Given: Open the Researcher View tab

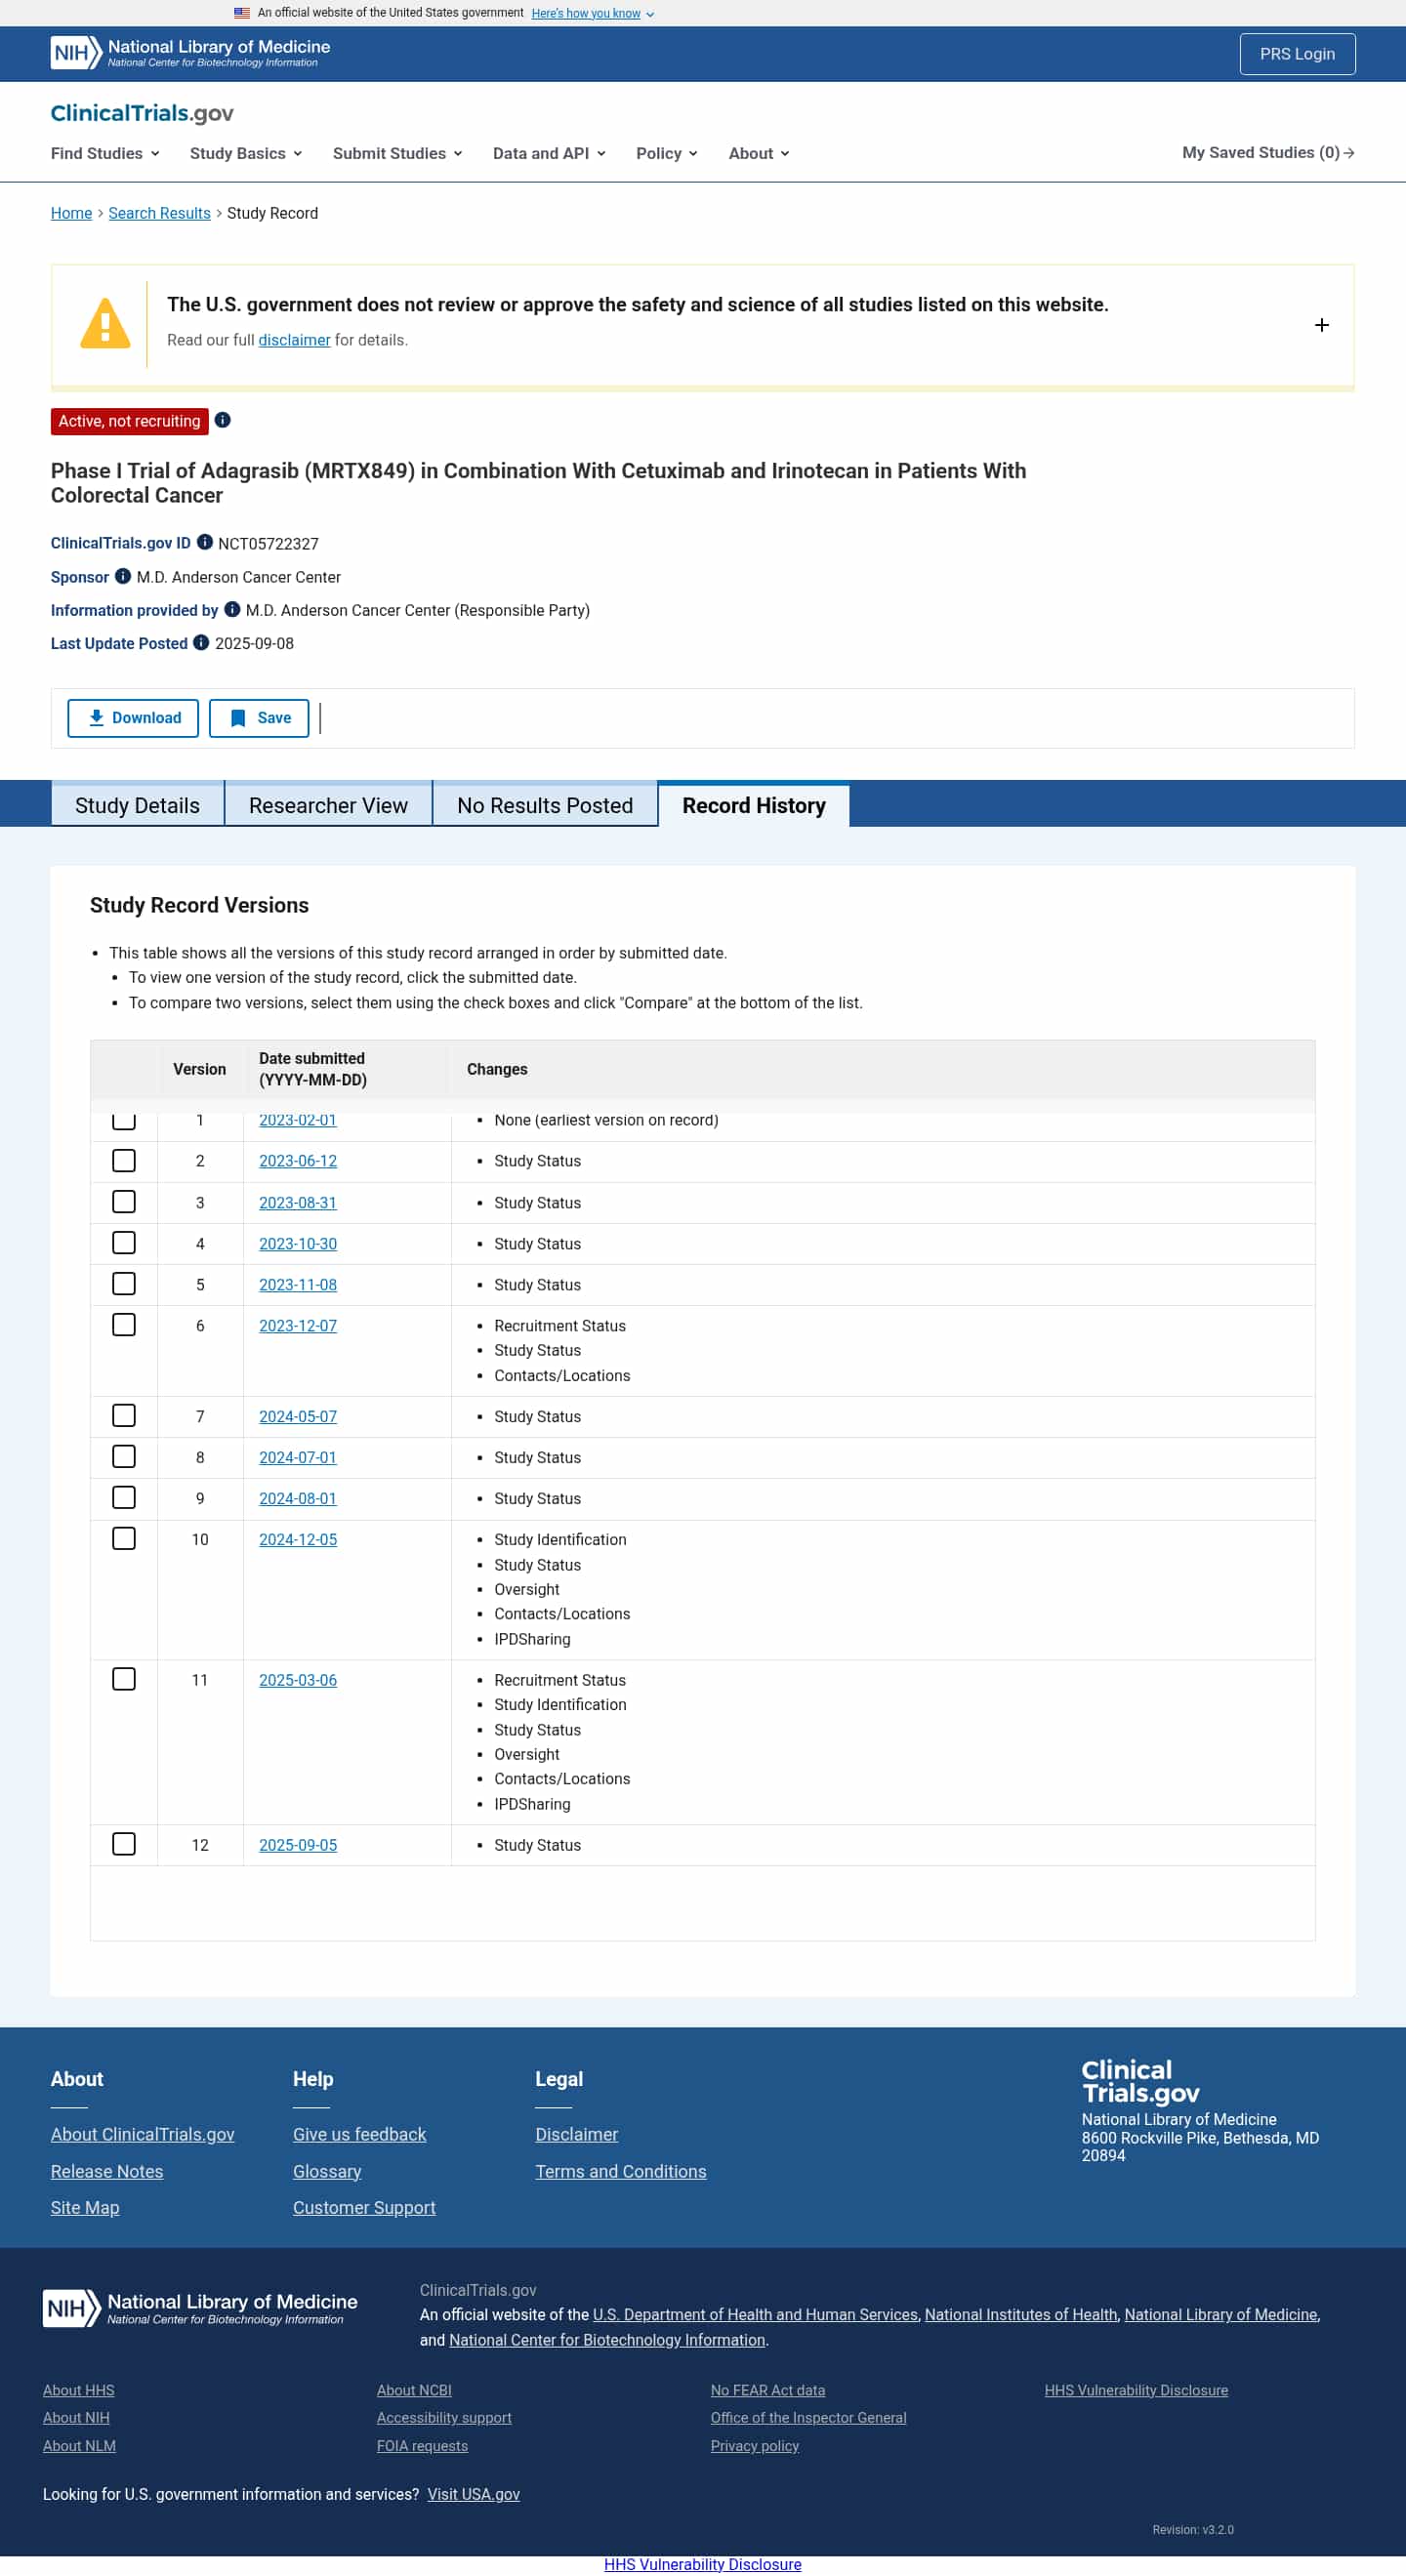Looking at the screenshot, I should 329,805.
